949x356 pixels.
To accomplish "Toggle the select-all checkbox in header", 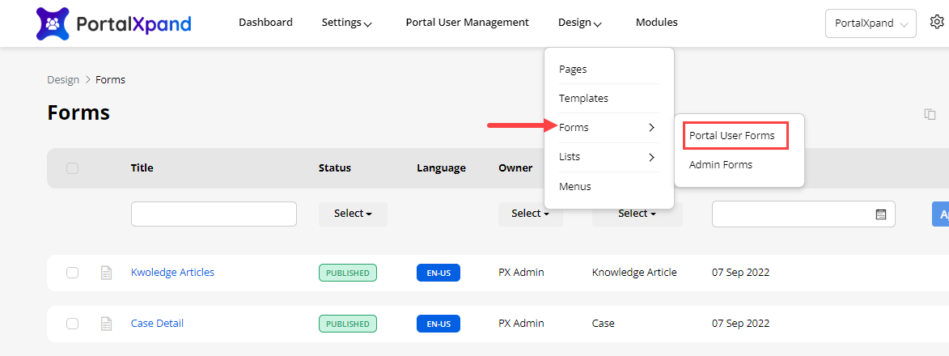I will point(73,168).
